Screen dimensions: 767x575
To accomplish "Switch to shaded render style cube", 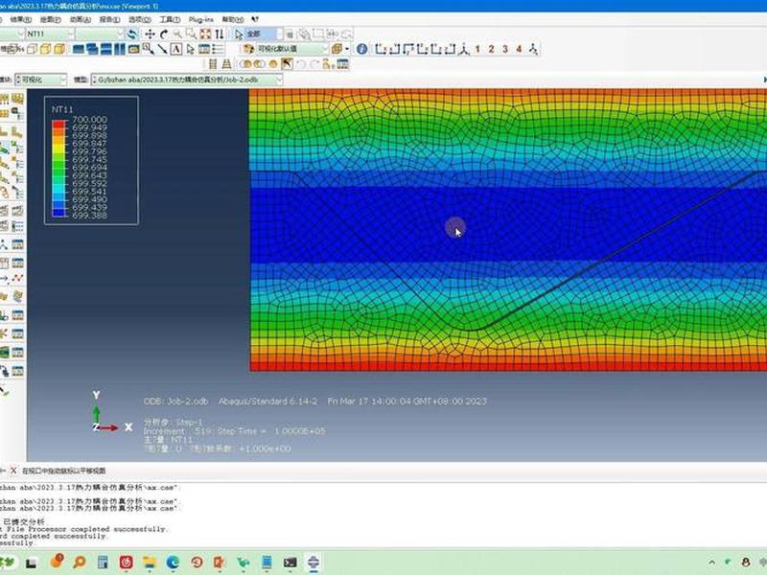I will (x=59, y=49).
